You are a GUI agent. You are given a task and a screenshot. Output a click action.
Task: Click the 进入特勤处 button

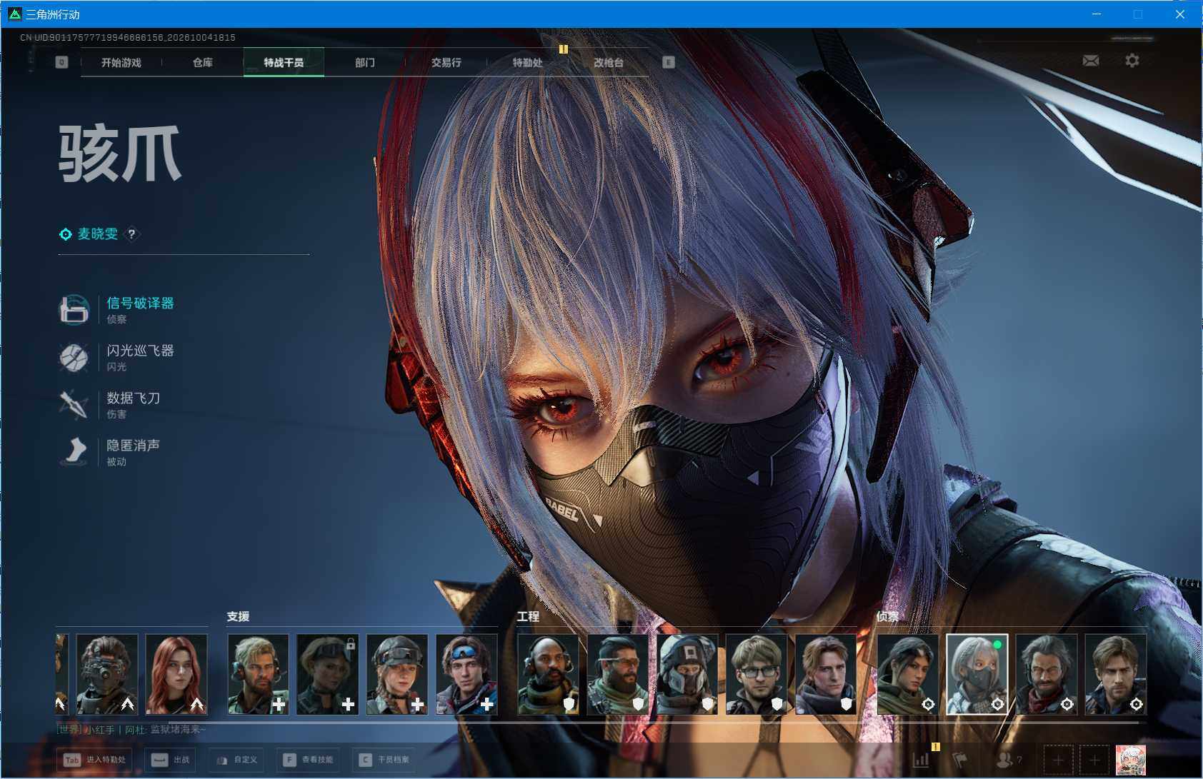coord(95,760)
